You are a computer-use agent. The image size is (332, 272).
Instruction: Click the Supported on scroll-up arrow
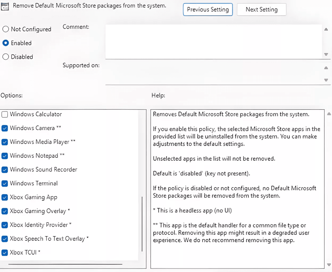[326, 68]
